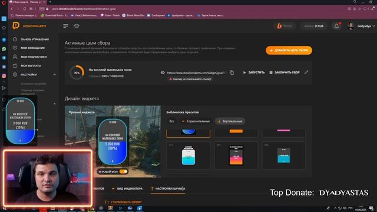Click the widget preview blue capsule
377x212 pixels.
(113, 141)
